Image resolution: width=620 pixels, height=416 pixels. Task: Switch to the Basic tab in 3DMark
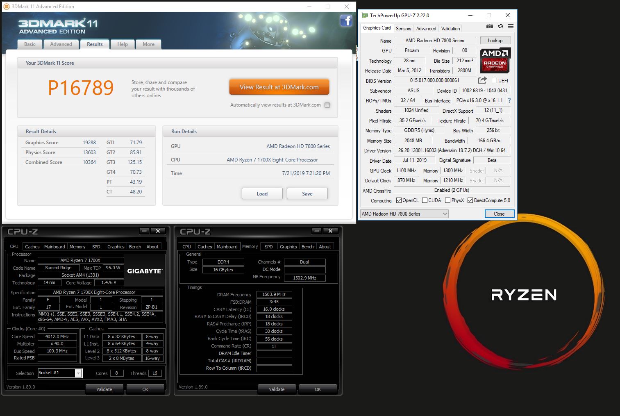(30, 44)
